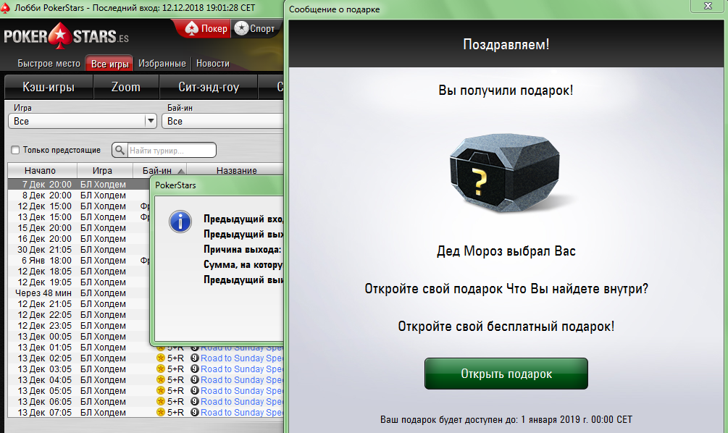Select the 5+R buy-in at 13 Дек 07:05
The width and height of the screenshot is (728, 433).
(175, 412)
